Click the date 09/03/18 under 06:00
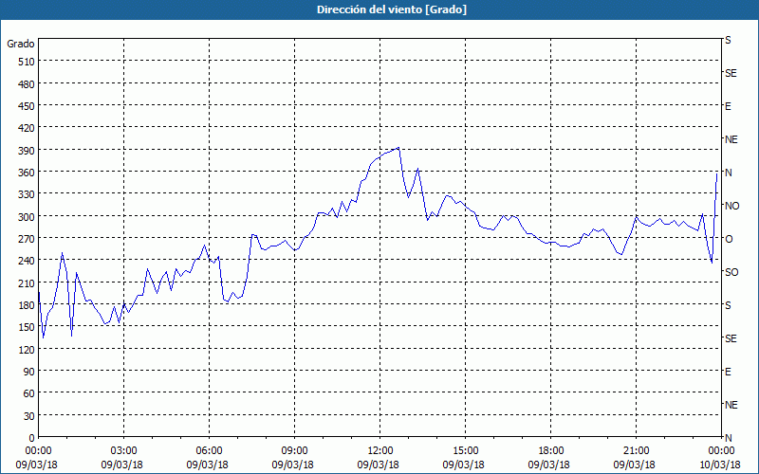759x474 pixels. pos(207,465)
